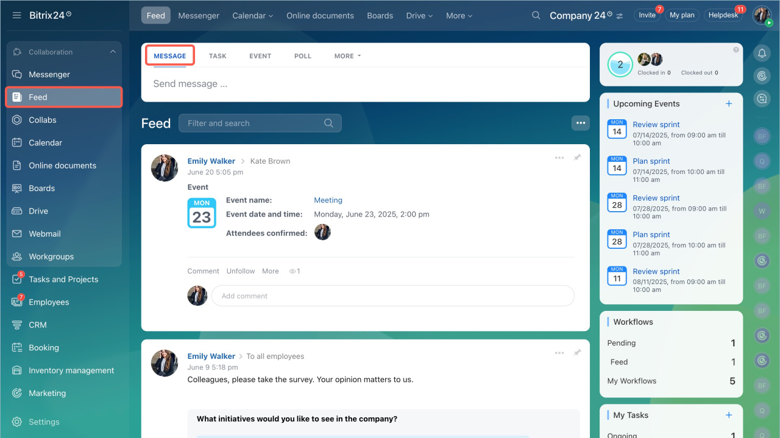The width and height of the screenshot is (780, 438).
Task: Collapse the Collaboration section
Action: (x=113, y=52)
